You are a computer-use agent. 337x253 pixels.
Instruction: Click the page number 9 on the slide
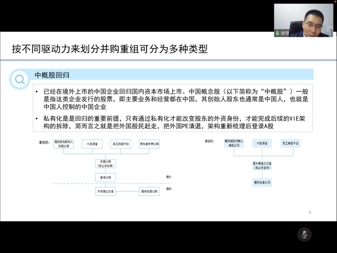tap(310, 212)
